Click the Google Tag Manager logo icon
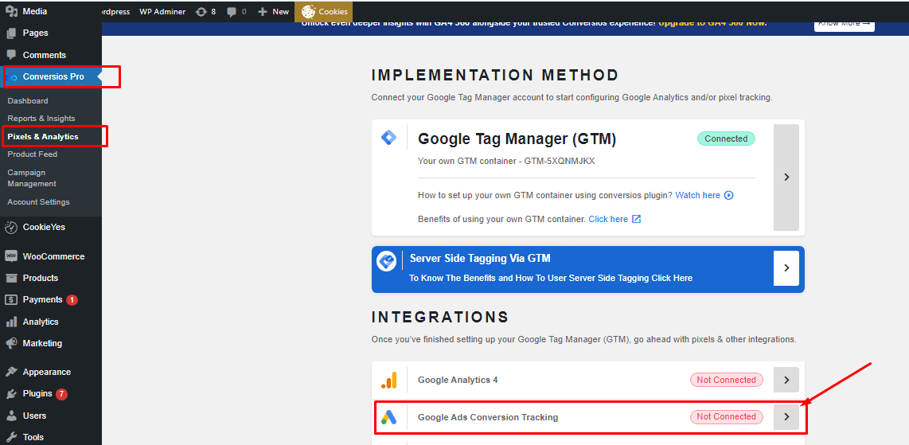Viewport: 909px width, 445px height. tap(388, 138)
